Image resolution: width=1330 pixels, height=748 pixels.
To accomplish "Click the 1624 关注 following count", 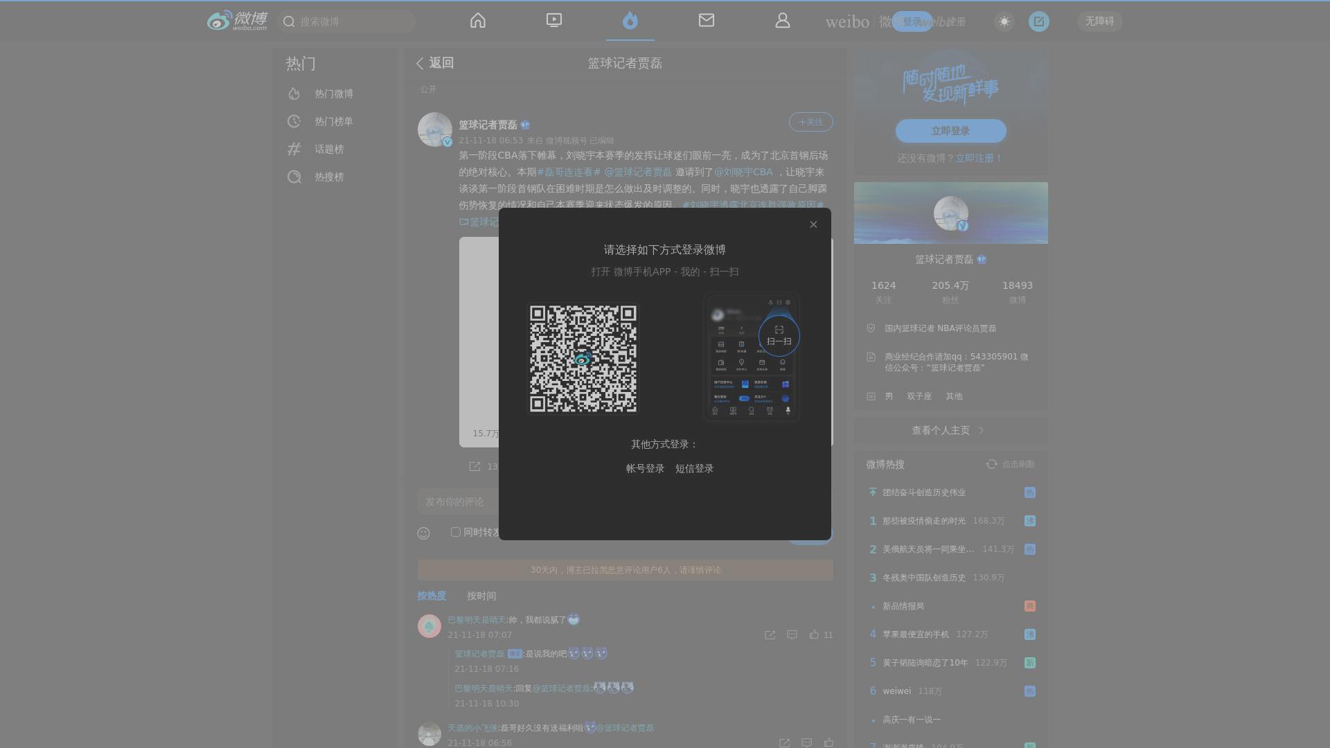I will 883,292.
